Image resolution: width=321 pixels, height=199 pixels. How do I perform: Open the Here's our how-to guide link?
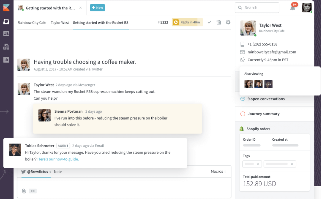58,159
